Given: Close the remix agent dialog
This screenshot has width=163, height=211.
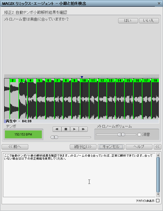Looking at the screenshot, I should point(159,3).
